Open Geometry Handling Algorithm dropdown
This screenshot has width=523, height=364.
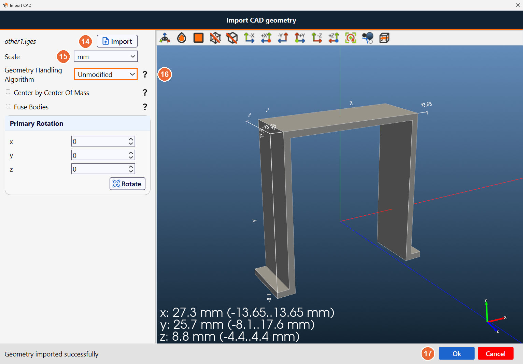(x=106, y=74)
